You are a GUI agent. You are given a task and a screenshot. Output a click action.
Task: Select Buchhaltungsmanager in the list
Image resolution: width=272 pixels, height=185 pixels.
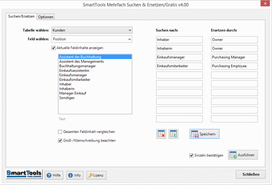pyautogui.click(x=95, y=66)
